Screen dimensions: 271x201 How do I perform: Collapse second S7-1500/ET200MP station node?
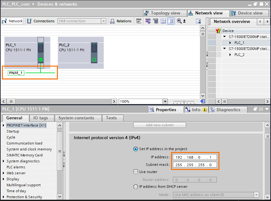tap(224, 49)
